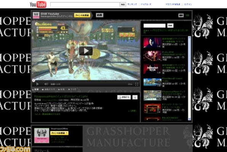This screenshot has height=152, width=227.
Task: Open the アップロード link in header
Action: pos(146,4)
